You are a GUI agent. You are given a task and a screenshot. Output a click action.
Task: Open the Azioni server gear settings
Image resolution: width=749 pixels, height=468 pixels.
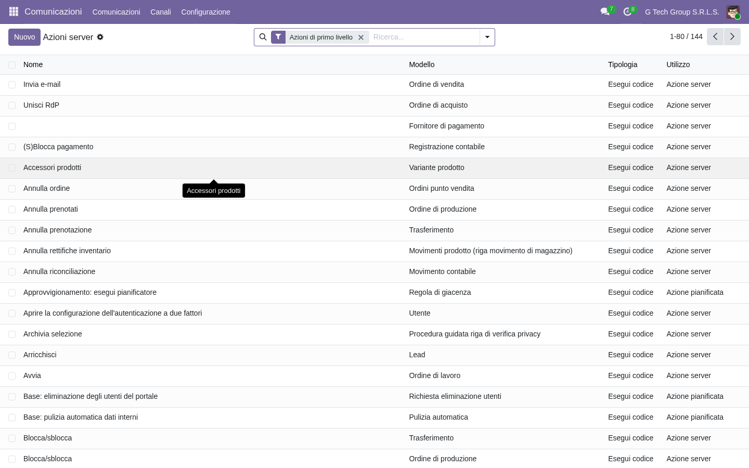click(100, 37)
